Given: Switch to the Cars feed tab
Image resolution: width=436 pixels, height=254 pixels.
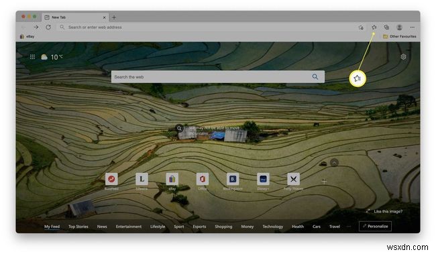Looking at the screenshot, I should (317, 227).
